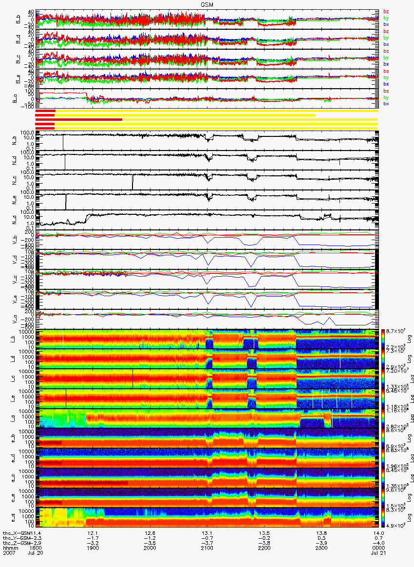The image size is (414, 567).
Task: Click the N_d density panel label
Action: coord(15,161)
